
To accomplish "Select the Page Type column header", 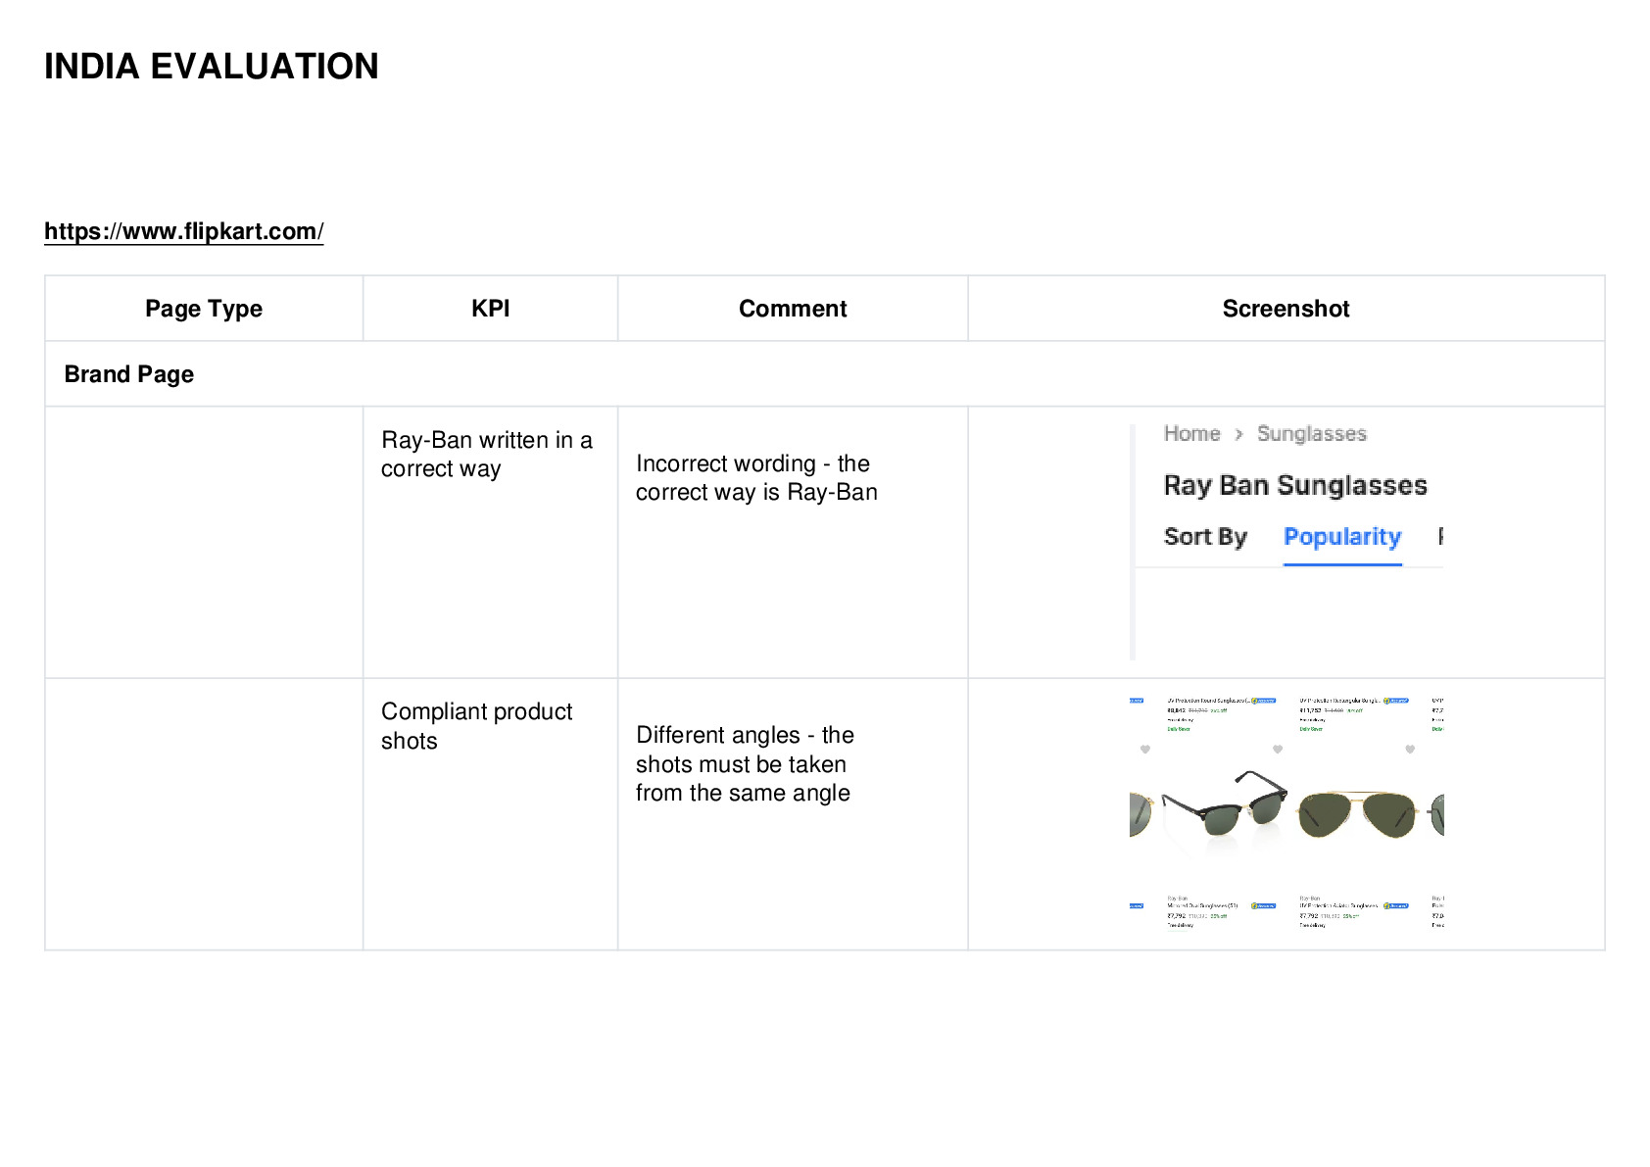I will (x=204, y=309).
